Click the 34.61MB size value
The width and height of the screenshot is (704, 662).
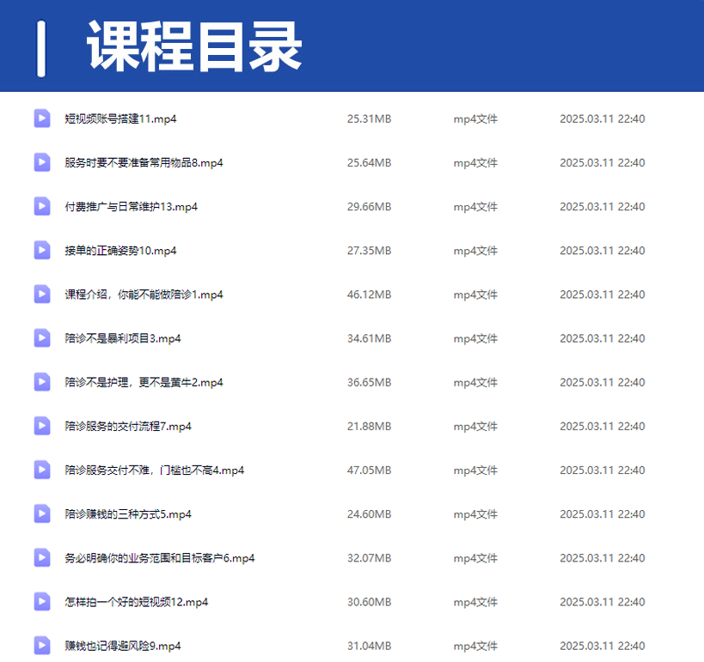pos(369,338)
